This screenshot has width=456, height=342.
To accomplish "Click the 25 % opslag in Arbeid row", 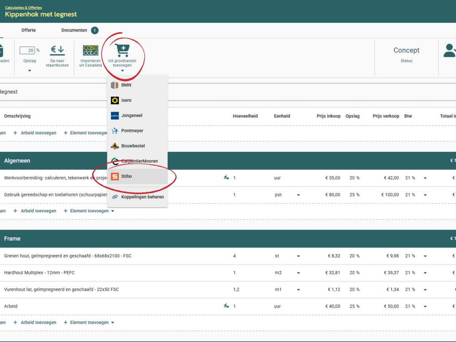I will pos(355,306).
